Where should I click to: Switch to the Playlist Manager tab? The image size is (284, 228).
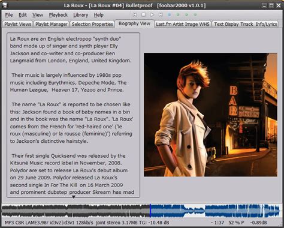point(52,24)
